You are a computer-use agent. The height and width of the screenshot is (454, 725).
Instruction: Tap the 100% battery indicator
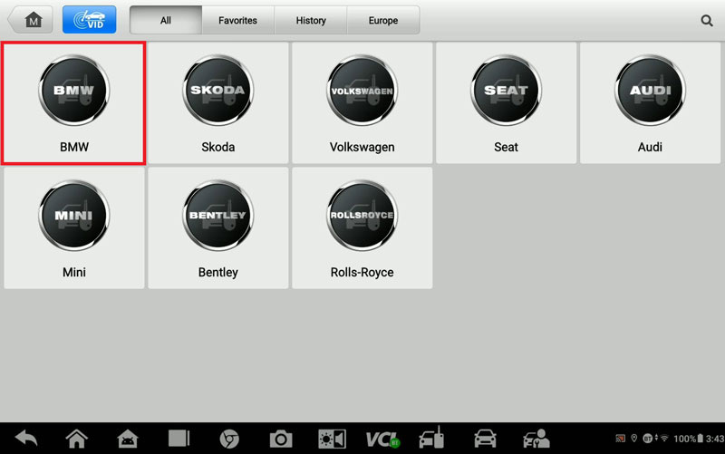(689, 439)
